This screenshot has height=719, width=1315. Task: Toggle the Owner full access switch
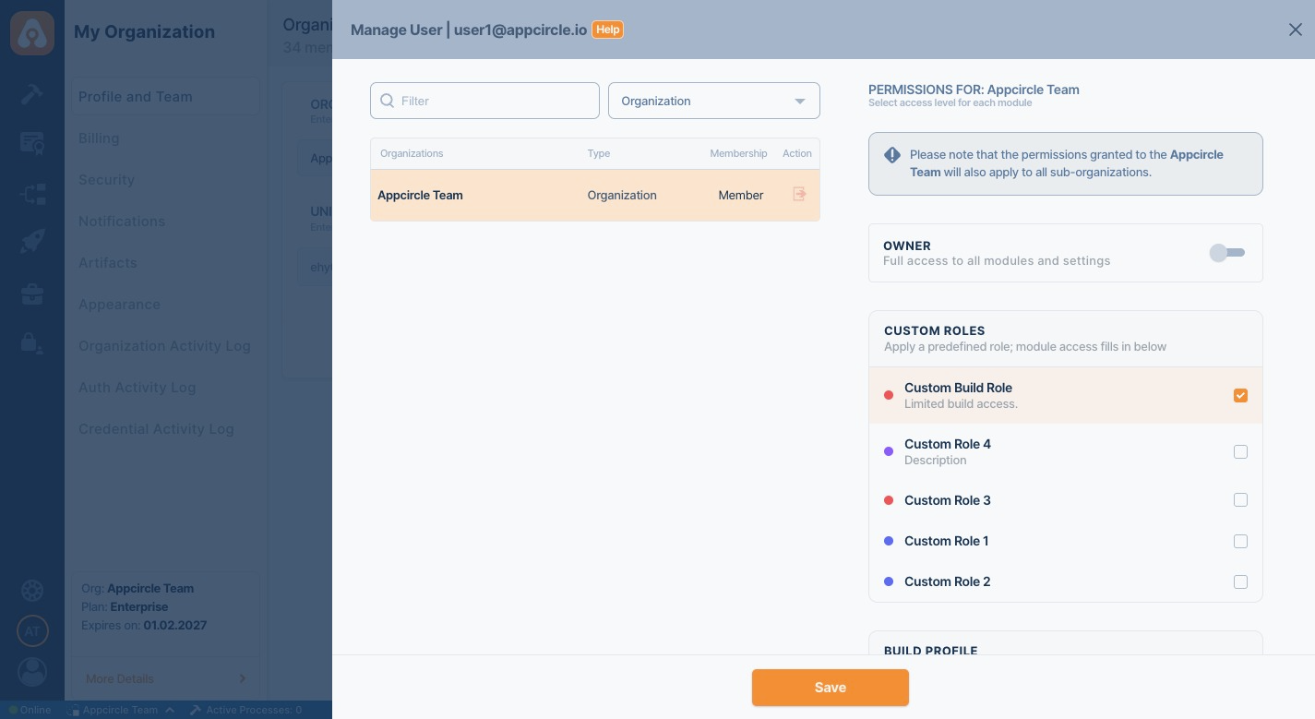(x=1227, y=253)
